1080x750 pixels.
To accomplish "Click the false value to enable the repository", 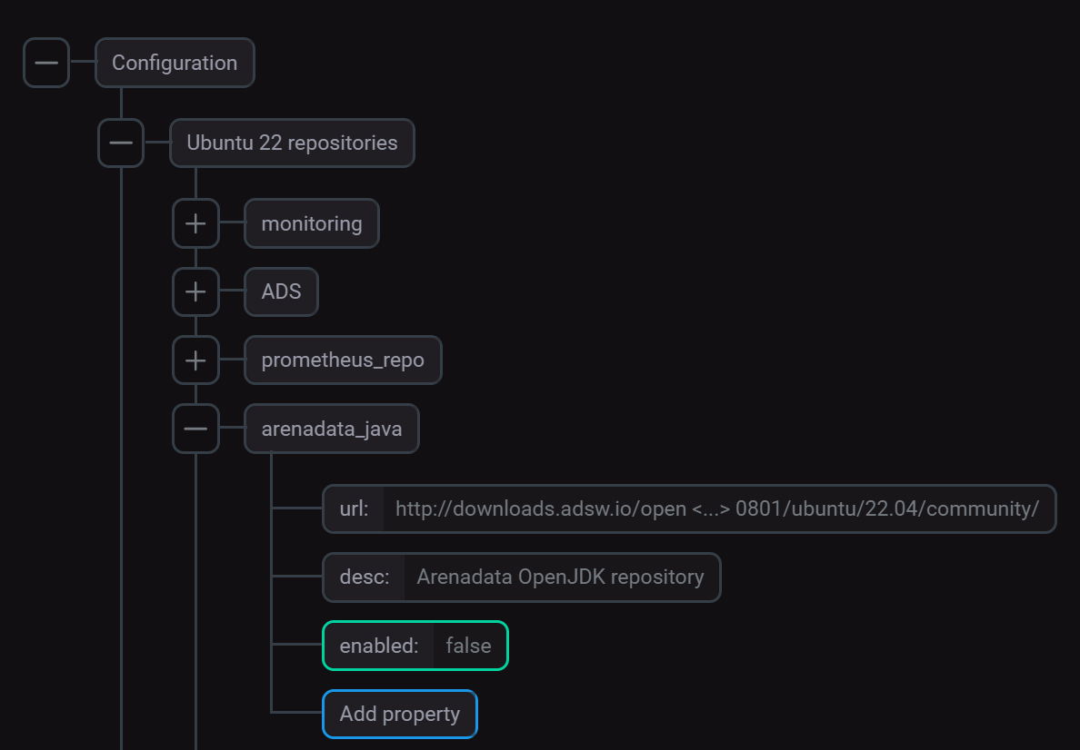I will pyautogui.click(x=469, y=645).
